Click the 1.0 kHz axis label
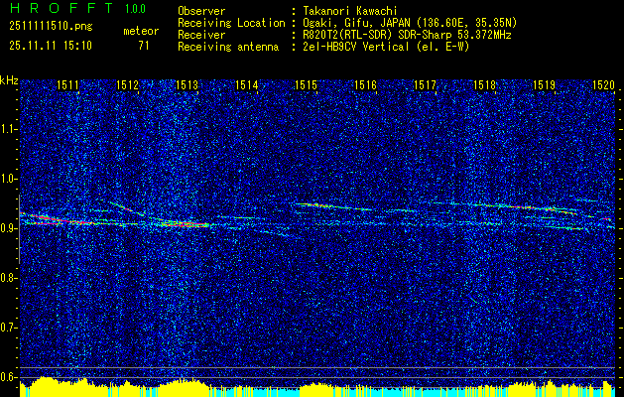 tap(8, 179)
